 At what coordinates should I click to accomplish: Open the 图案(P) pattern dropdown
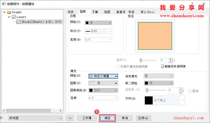click(103, 83)
